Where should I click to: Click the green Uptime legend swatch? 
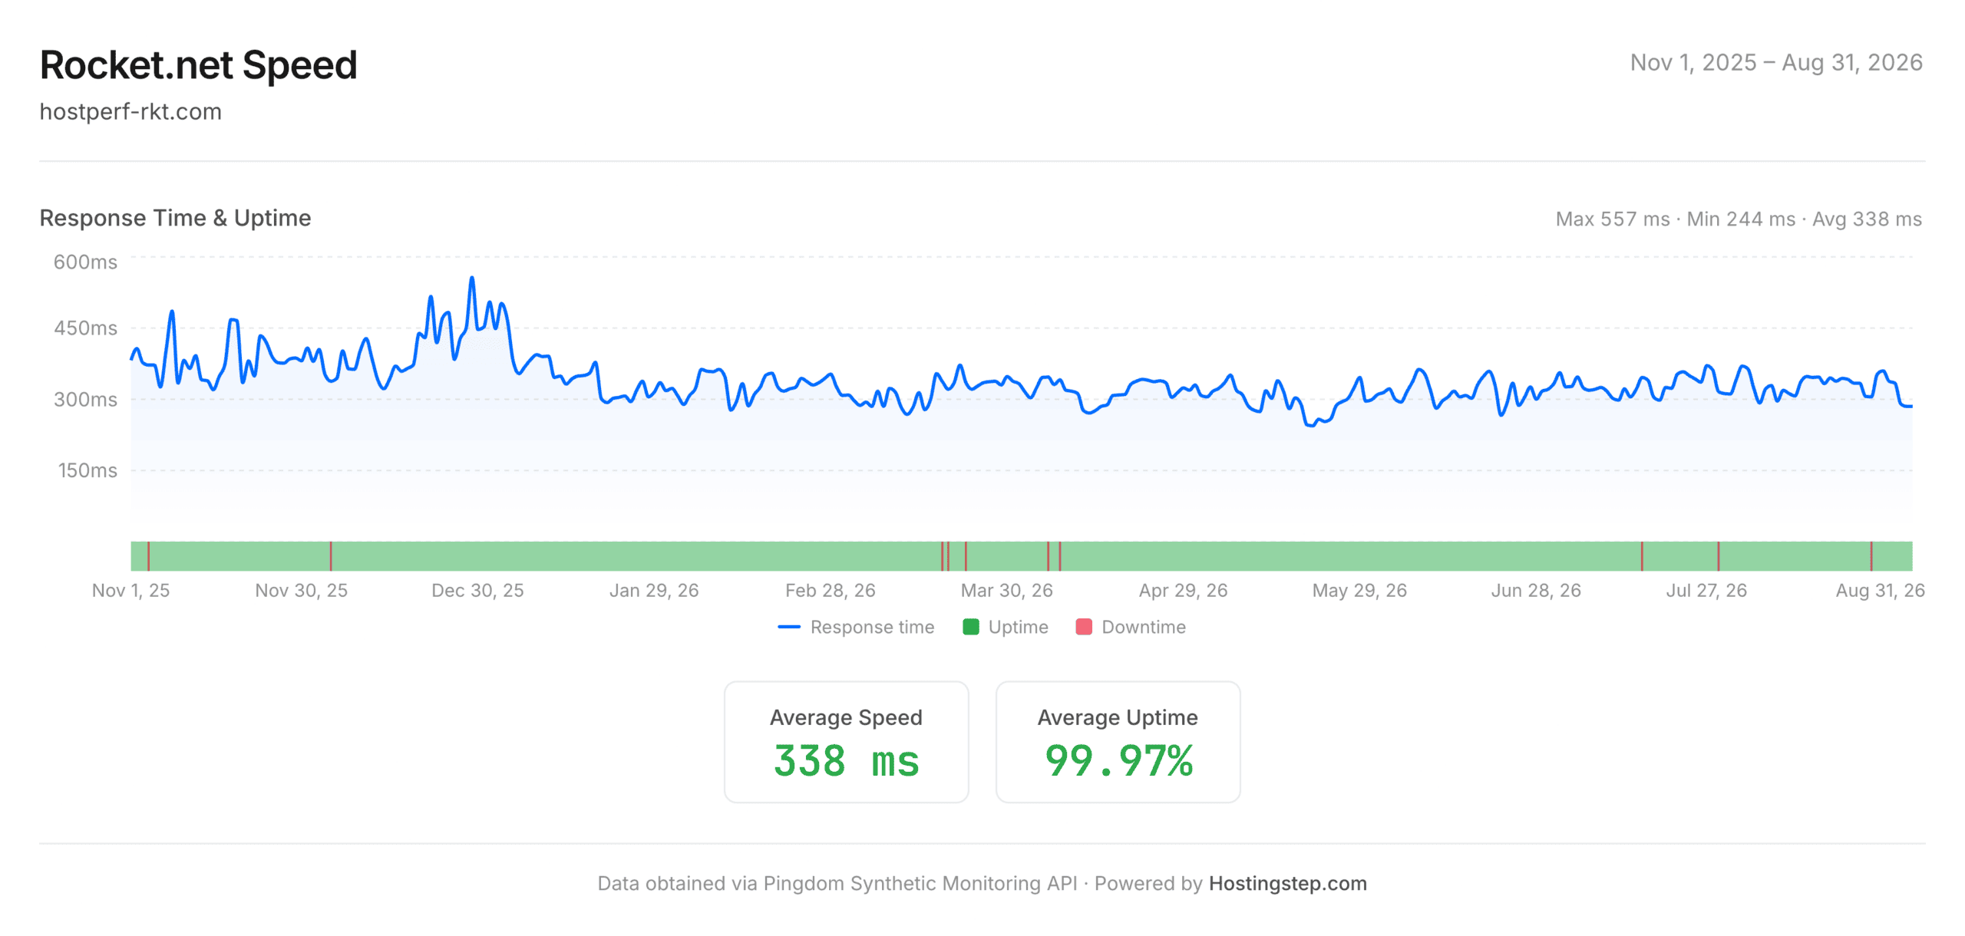971,628
